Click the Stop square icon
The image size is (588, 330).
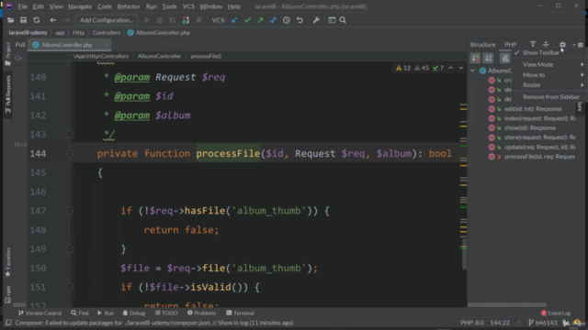pyautogui.click(x=198, y=20)
